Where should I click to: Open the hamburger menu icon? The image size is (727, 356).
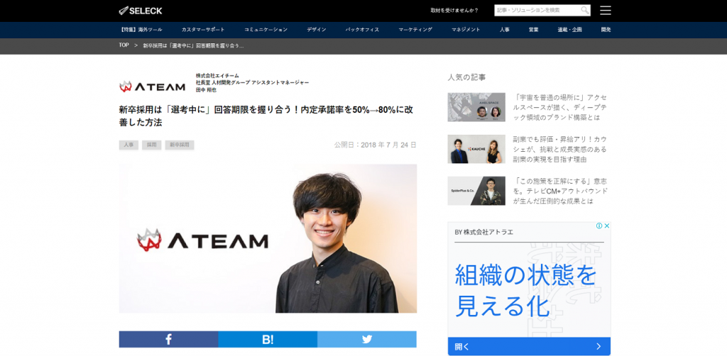[605, 10]
